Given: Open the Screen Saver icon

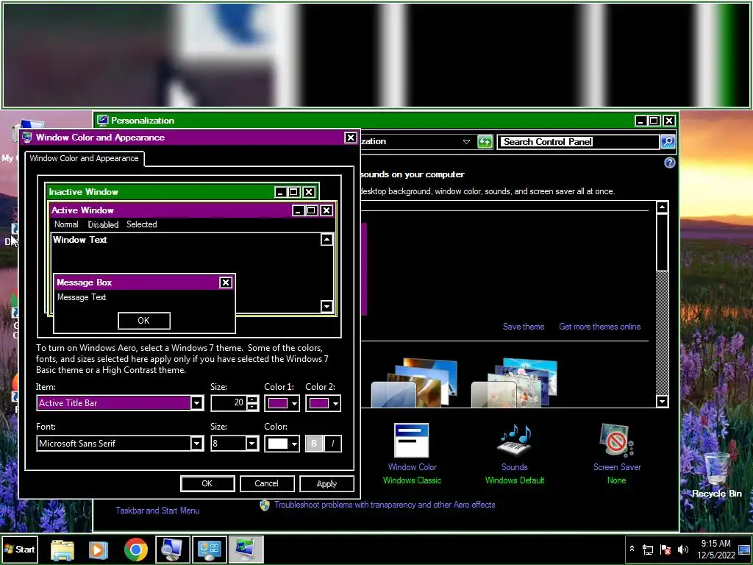Looking at the screenshot, I should [x=617, y=440].
